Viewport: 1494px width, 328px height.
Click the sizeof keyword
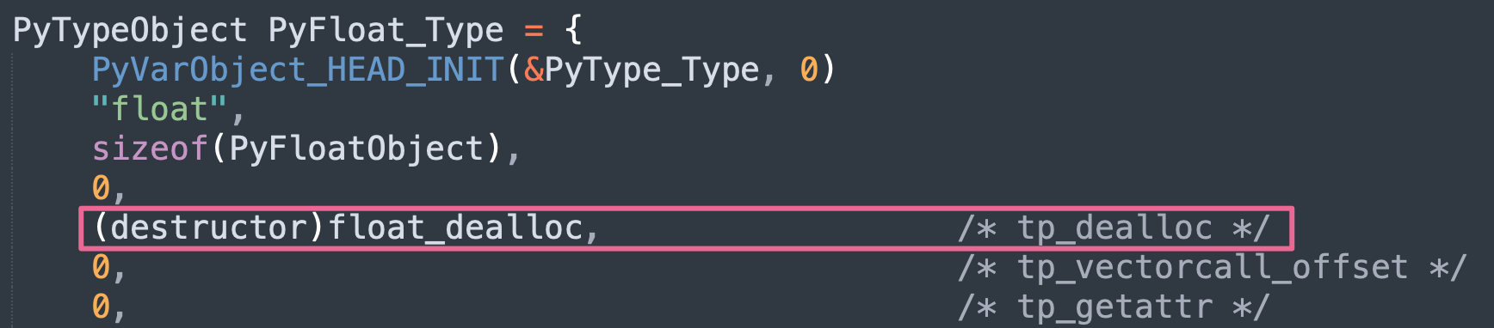point(150,149)
